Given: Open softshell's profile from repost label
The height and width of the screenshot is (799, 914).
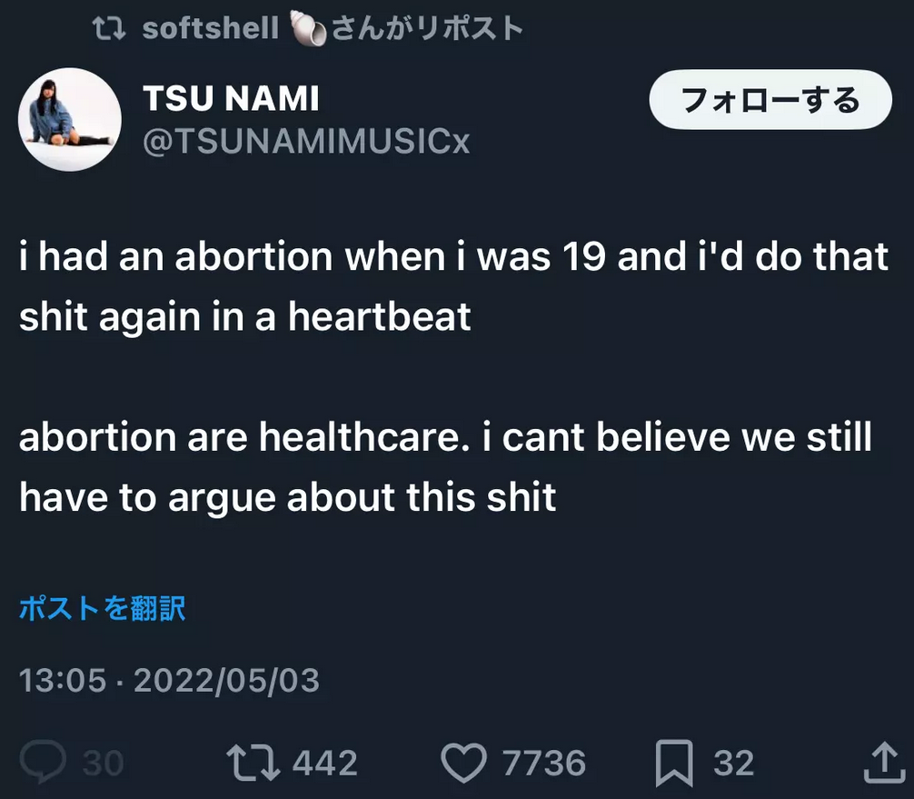Looking at the screenshot, I should [x=210, y=28].
